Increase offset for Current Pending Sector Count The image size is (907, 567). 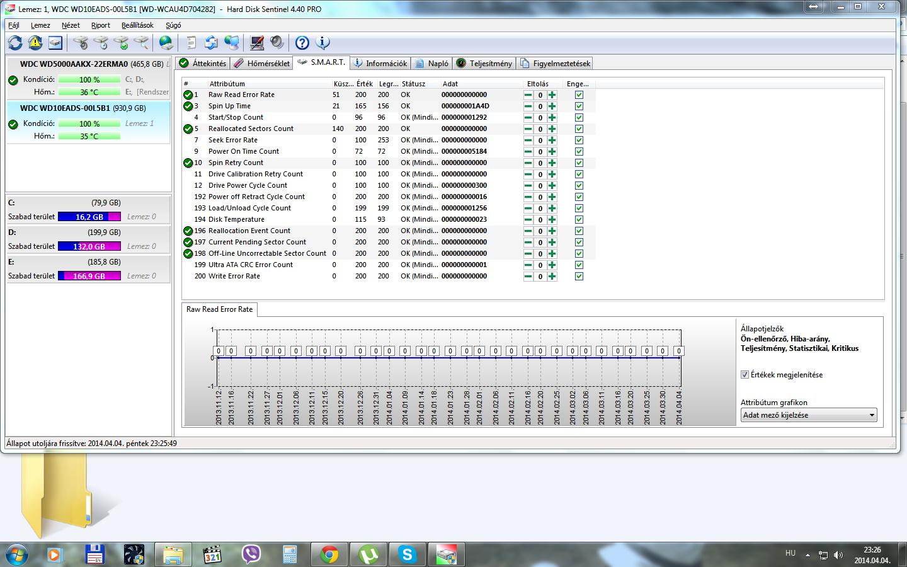552,243
